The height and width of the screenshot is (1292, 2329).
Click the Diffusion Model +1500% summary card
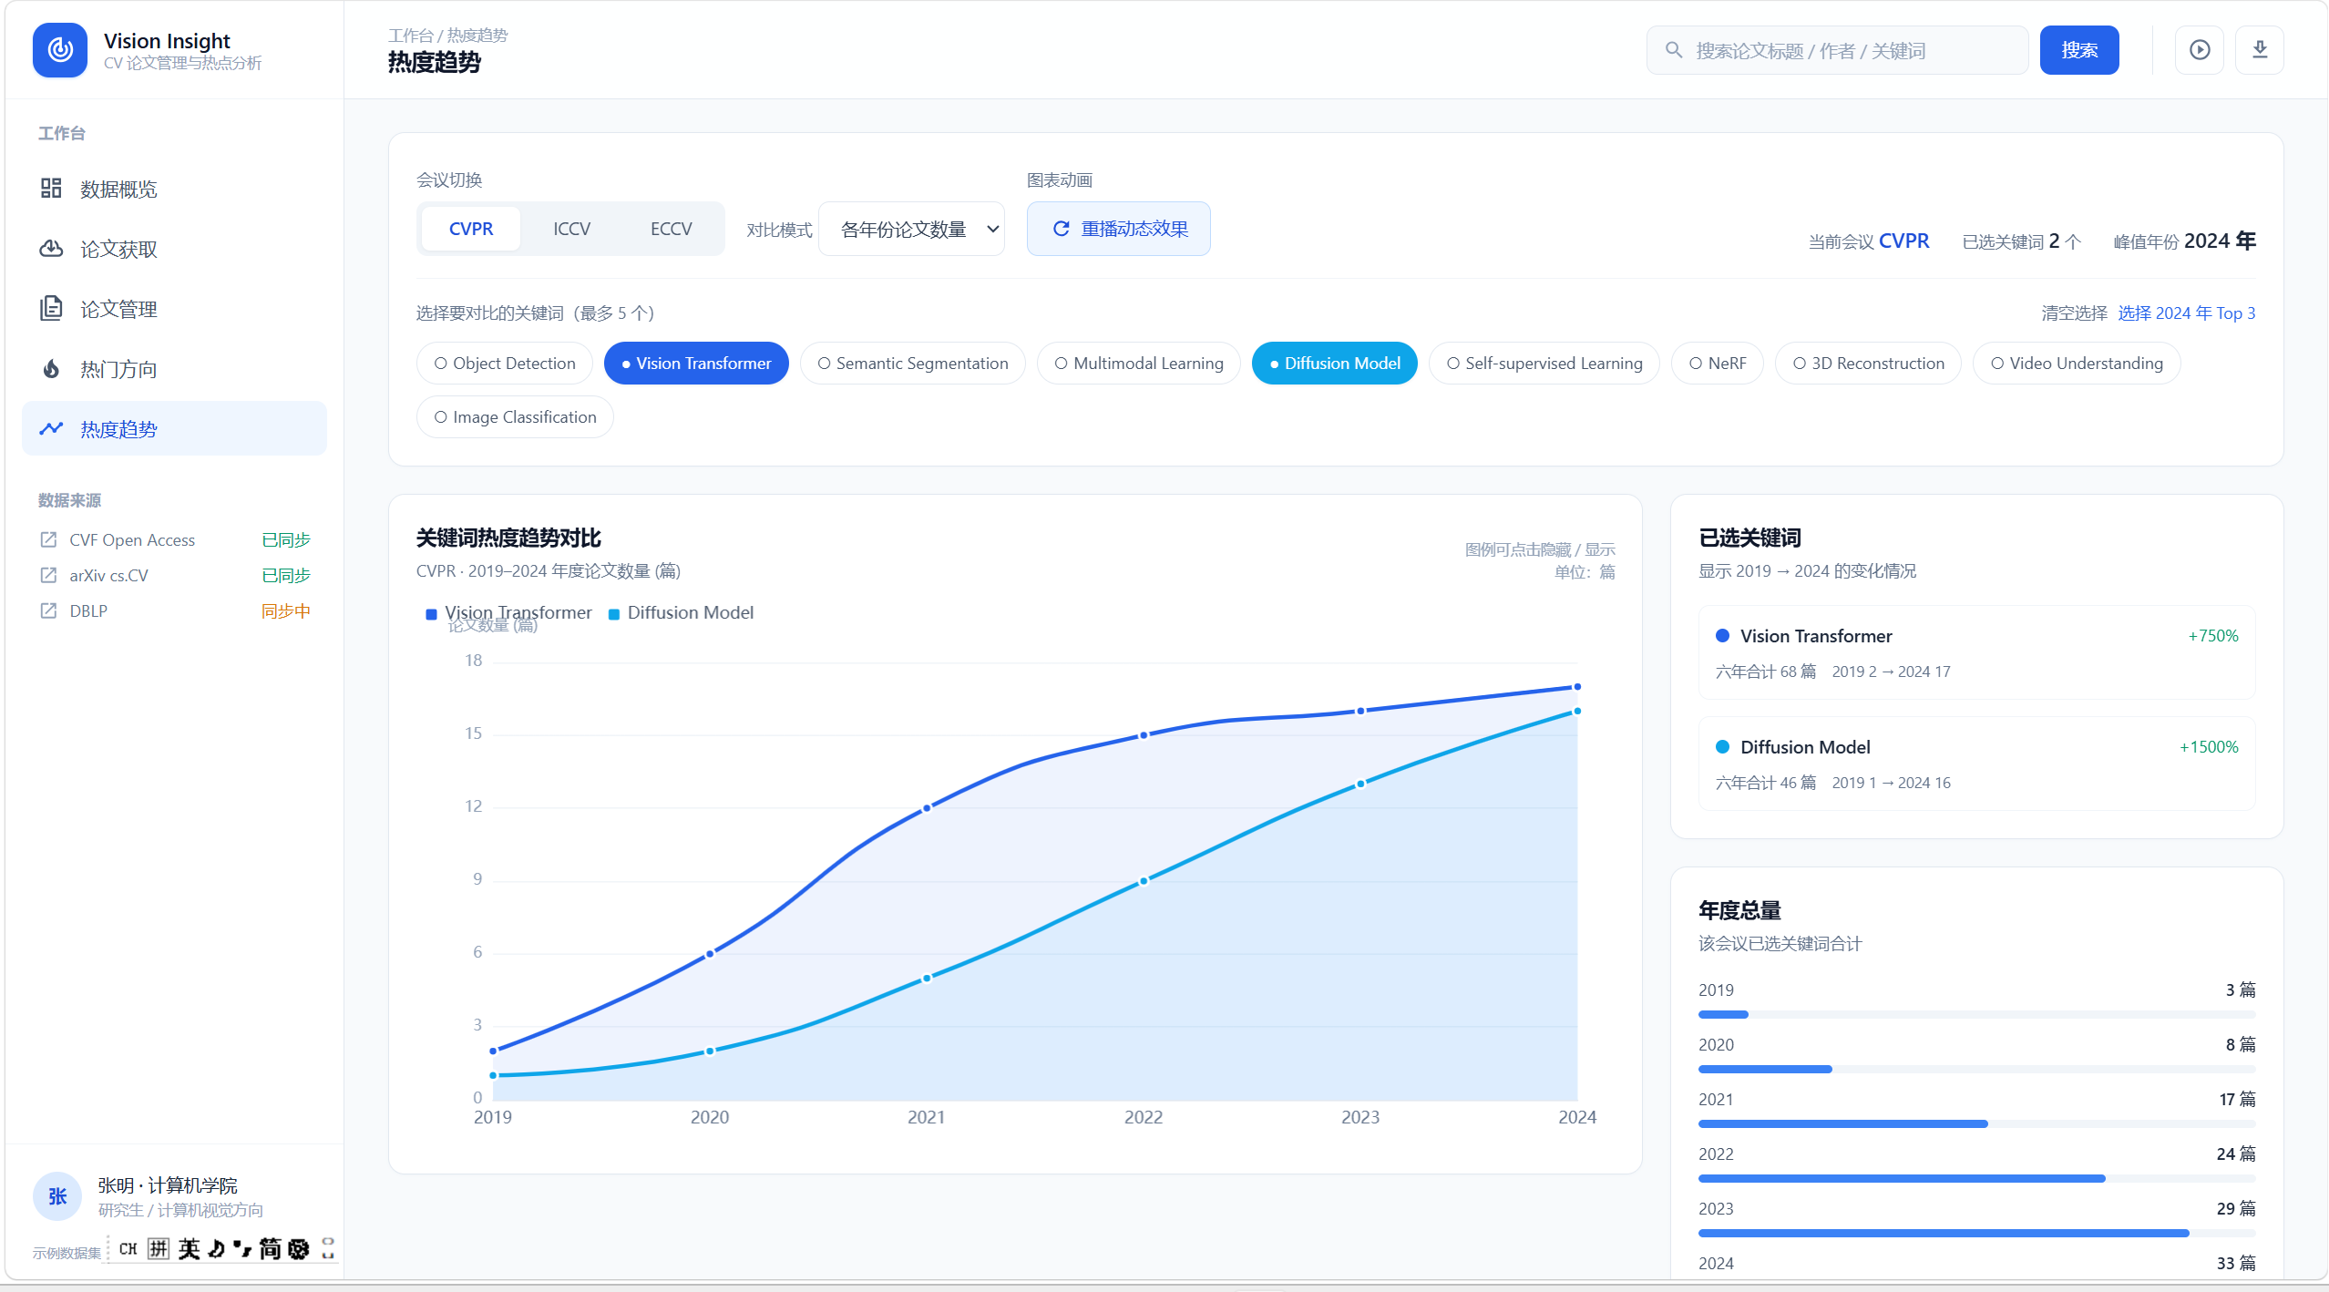[1977, 764]
